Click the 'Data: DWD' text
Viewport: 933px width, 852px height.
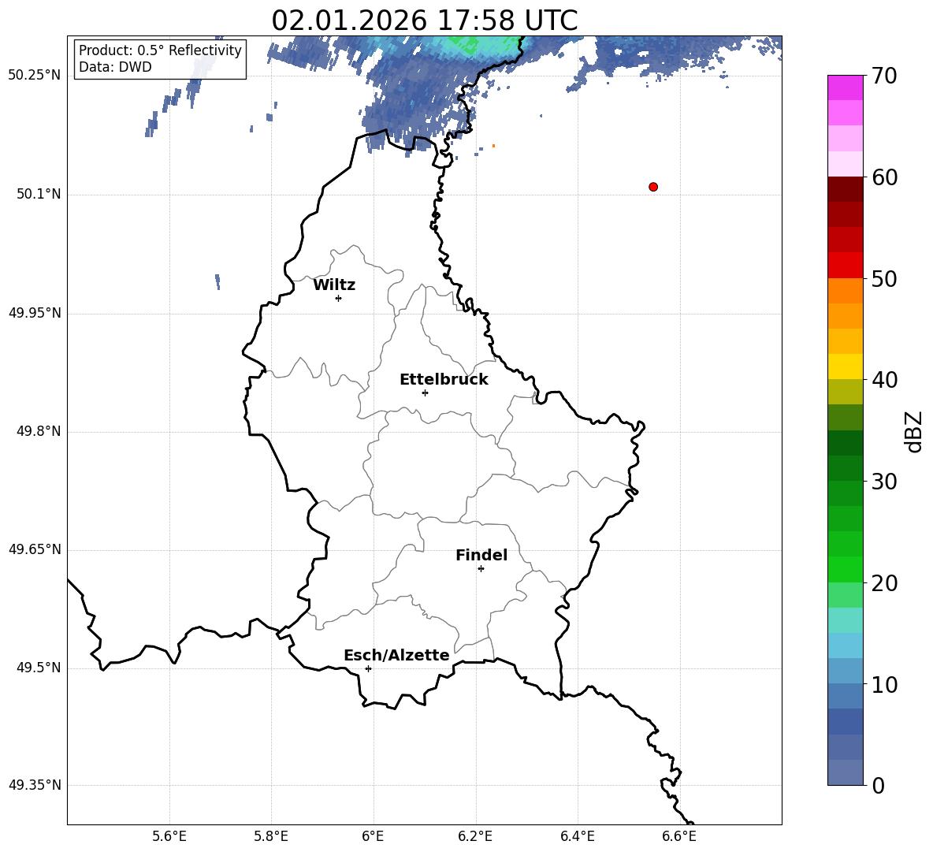(115, 67)
